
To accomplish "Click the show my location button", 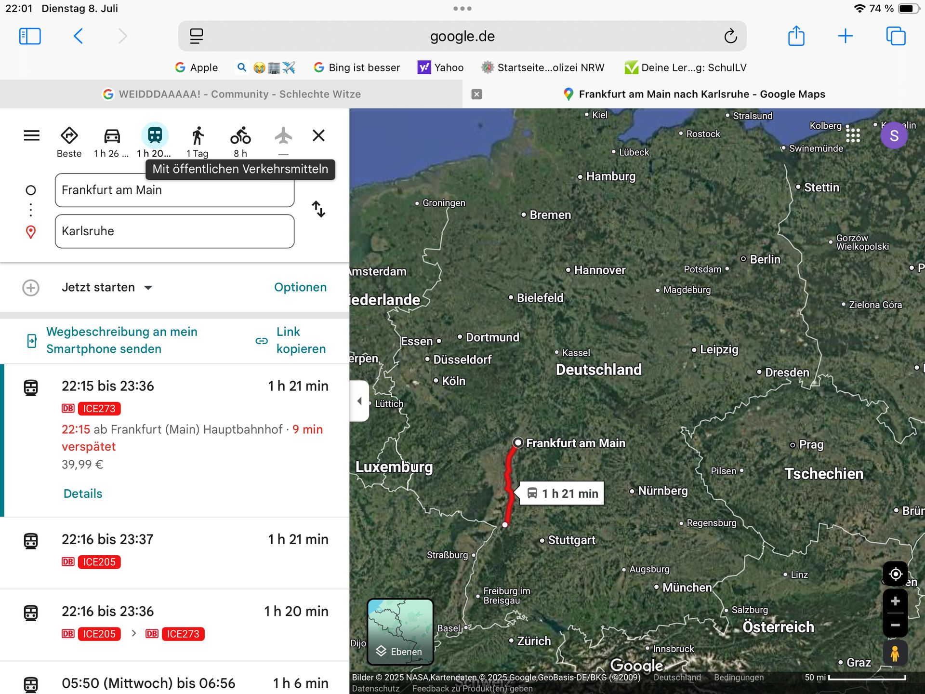I will (x=895, y=574).
